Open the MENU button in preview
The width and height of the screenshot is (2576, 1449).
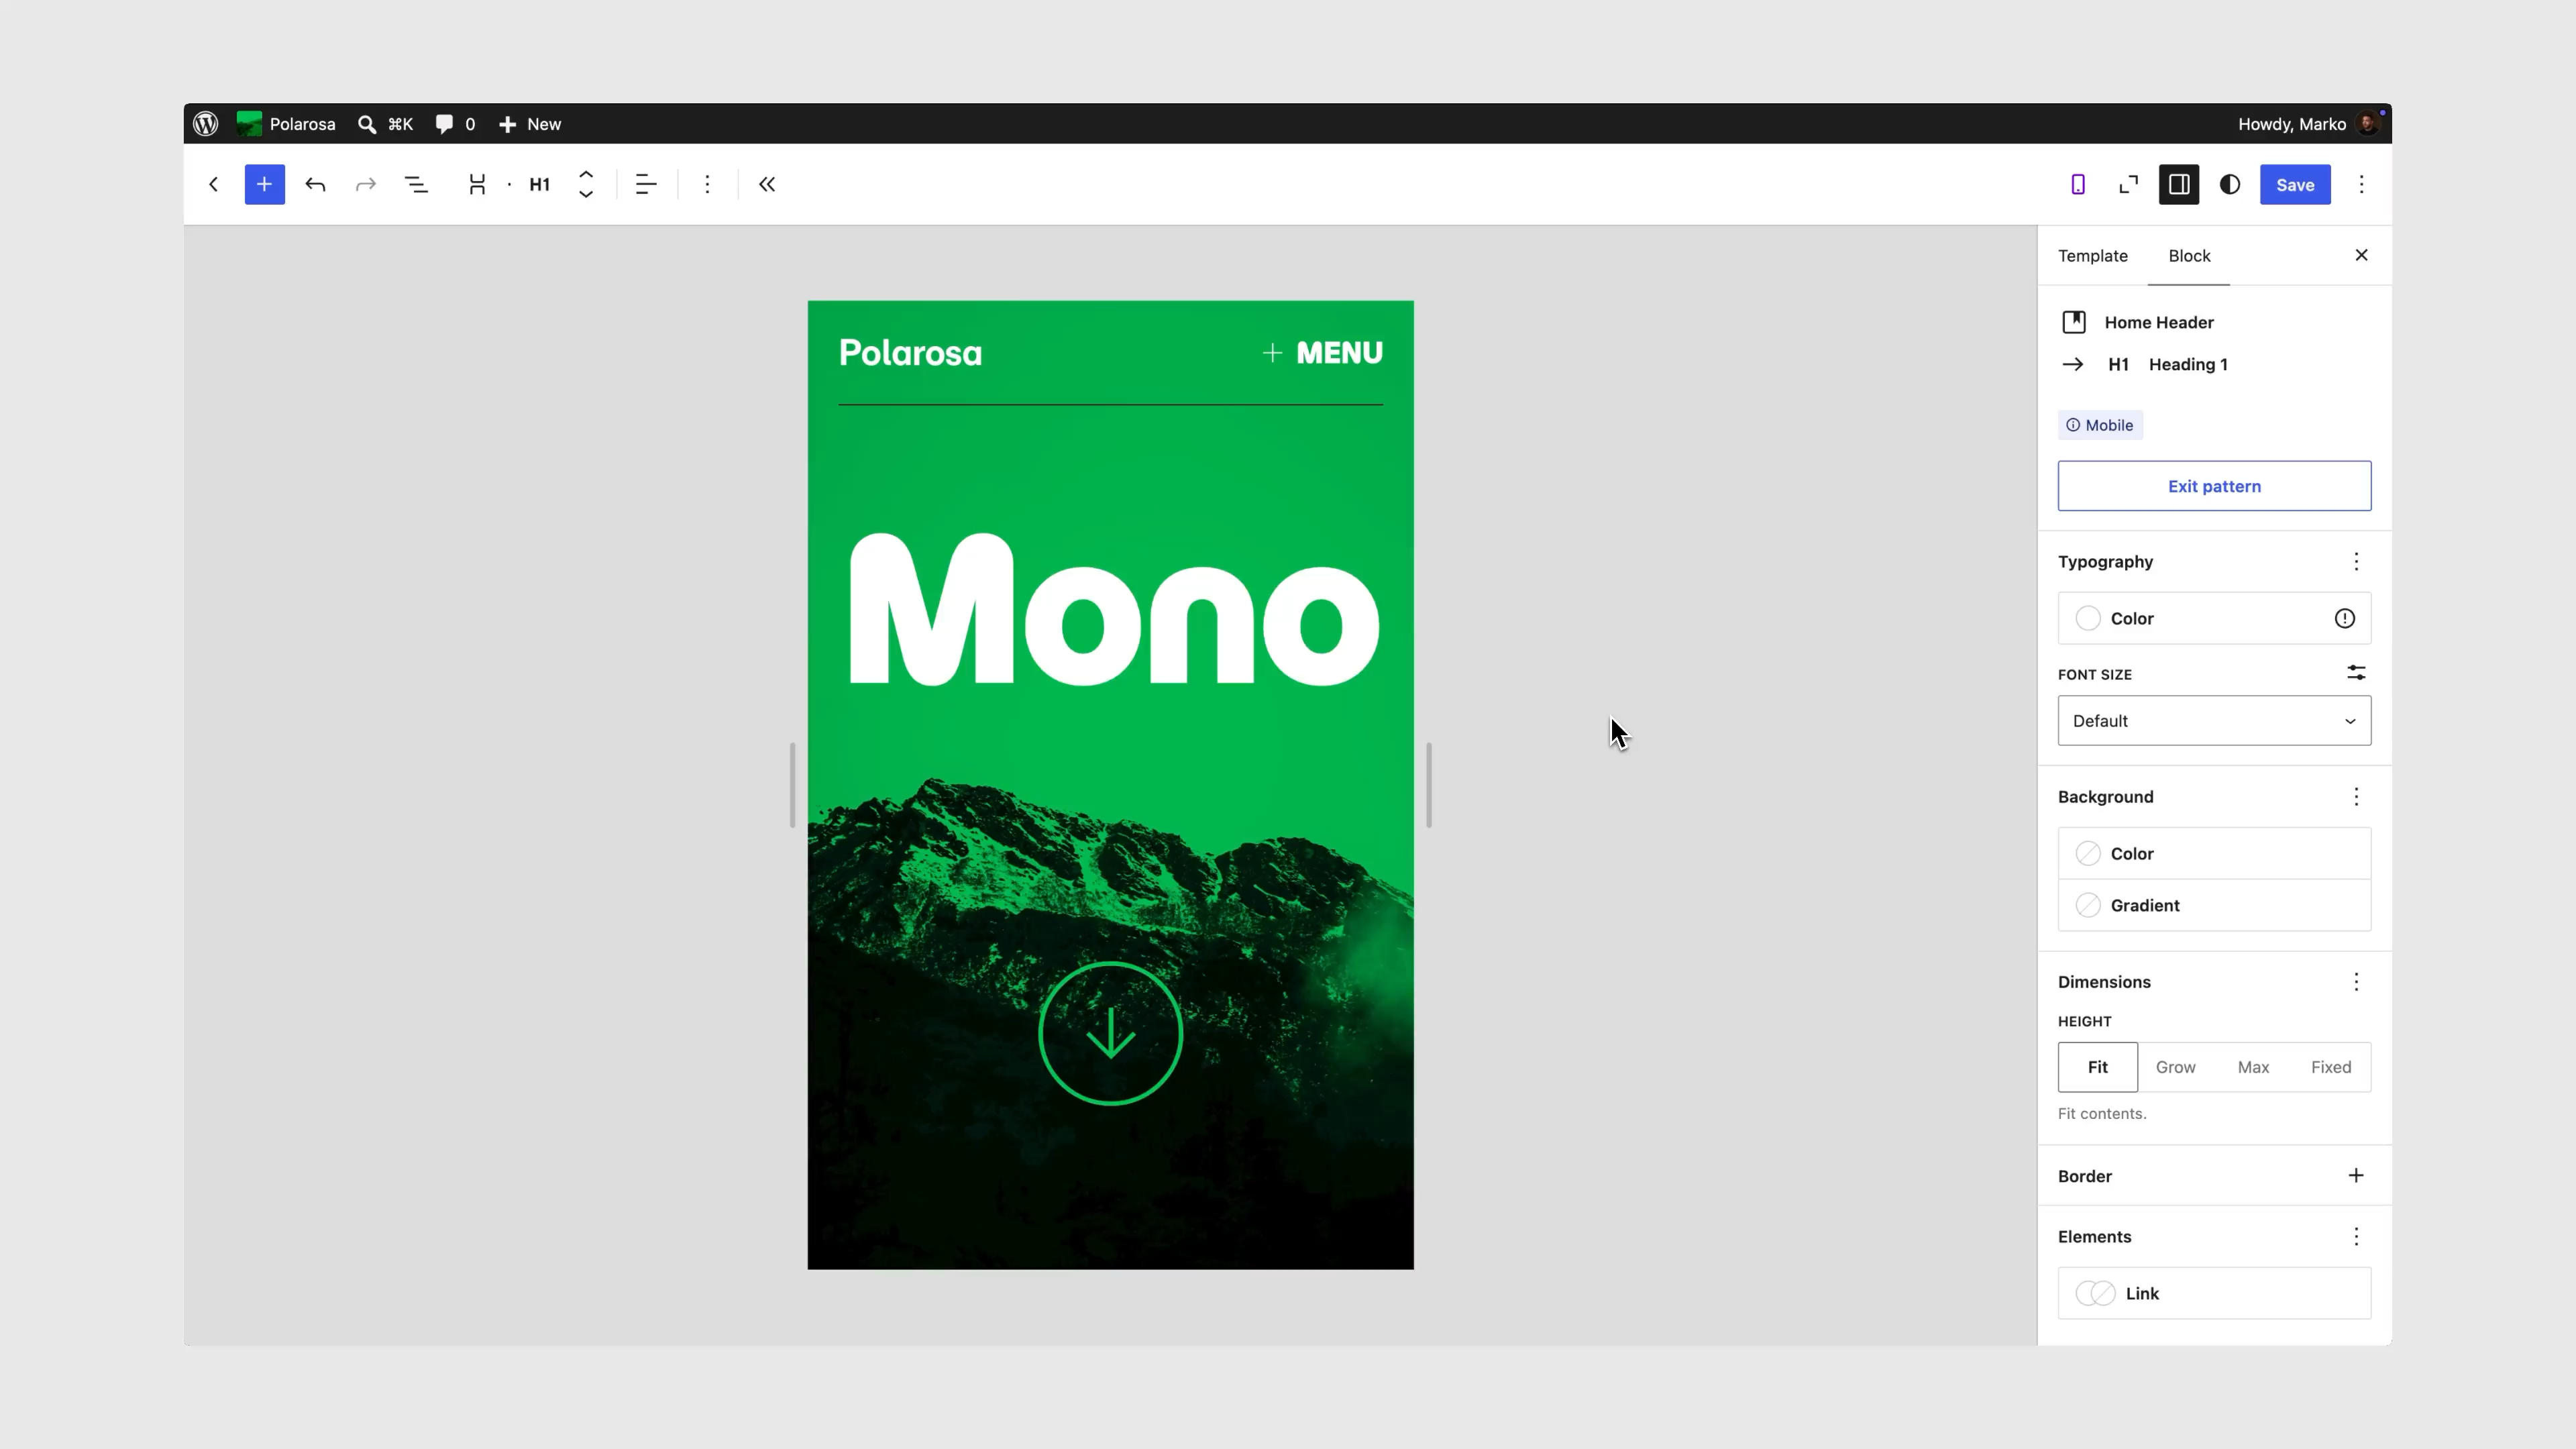[x=1322, y=353]
